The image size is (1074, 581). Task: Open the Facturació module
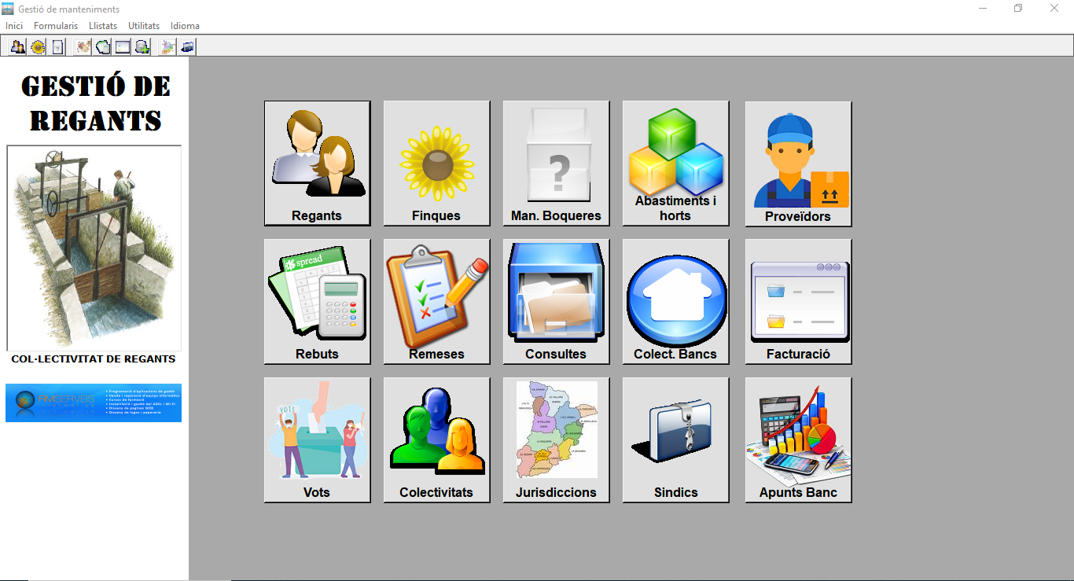[798, 301]
